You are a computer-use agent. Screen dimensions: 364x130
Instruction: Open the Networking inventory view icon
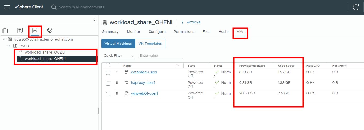pos(50,31)
